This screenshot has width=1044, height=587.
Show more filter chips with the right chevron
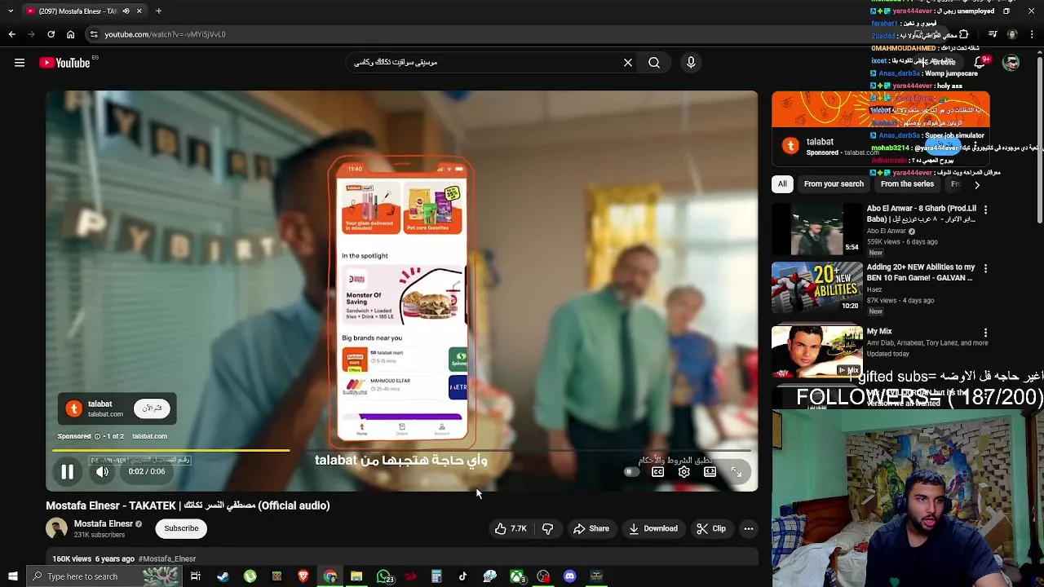point(976,184)
